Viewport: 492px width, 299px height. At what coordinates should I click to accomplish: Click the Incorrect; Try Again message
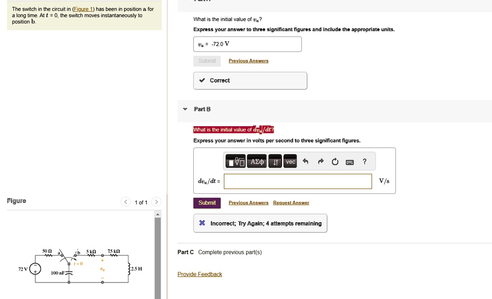260,223
